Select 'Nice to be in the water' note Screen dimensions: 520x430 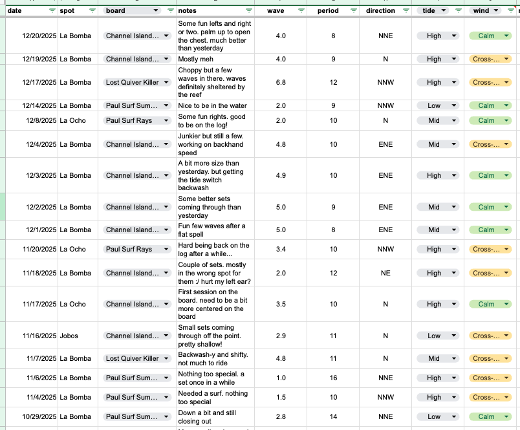point(215,105)
